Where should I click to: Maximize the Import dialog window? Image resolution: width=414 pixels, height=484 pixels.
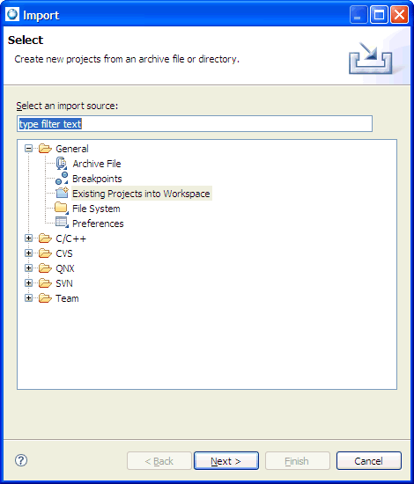(x=380, y=14)
